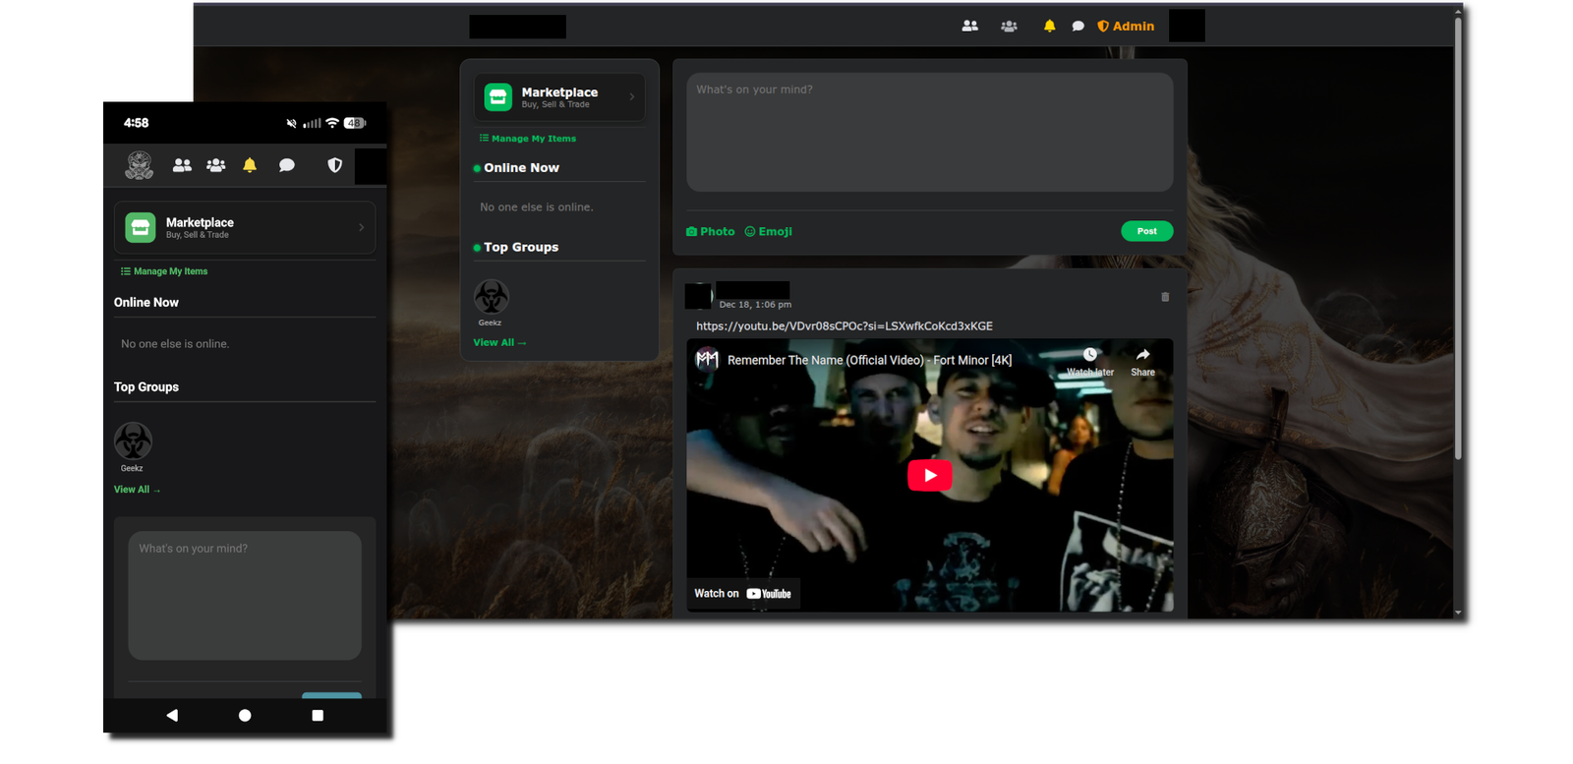Open View All groups link in desktop sidebar
The width and height of the screenshot is (1573, 764).
(499, 342)
